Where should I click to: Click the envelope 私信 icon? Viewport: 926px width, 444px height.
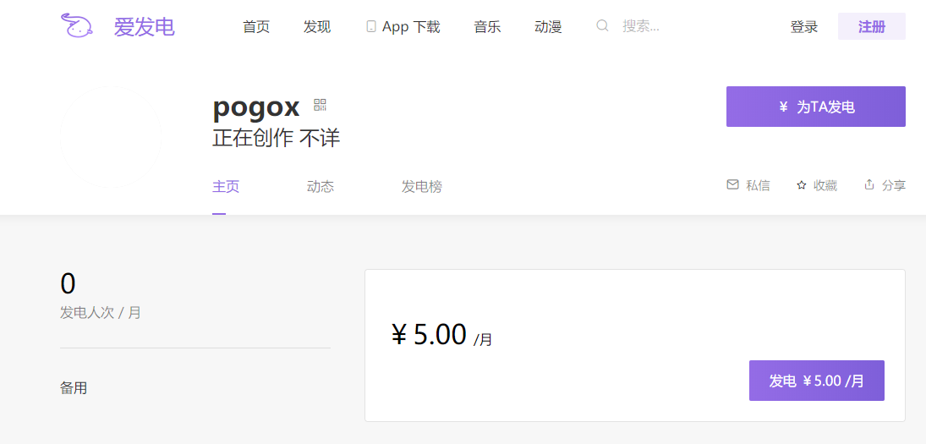[732, 185]
